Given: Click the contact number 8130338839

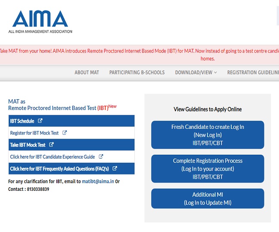Looking at the screenshot, I should click(x=38, y=189).
